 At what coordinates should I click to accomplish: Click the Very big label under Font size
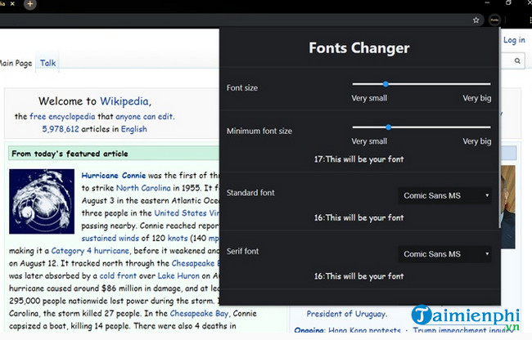click(x=477, y=98)
